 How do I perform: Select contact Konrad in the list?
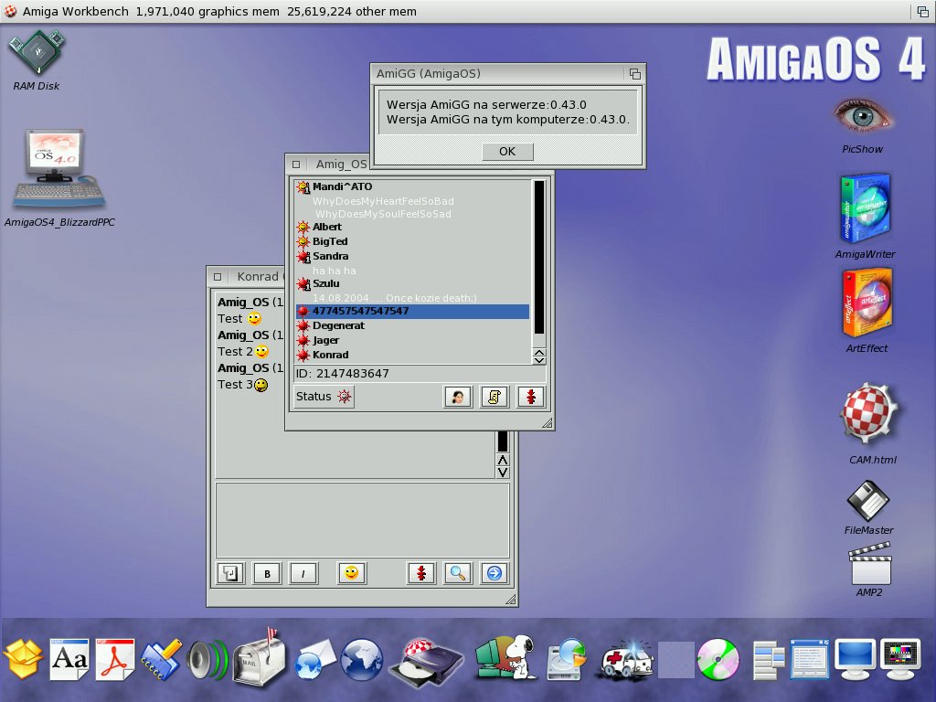coord(412,355)
